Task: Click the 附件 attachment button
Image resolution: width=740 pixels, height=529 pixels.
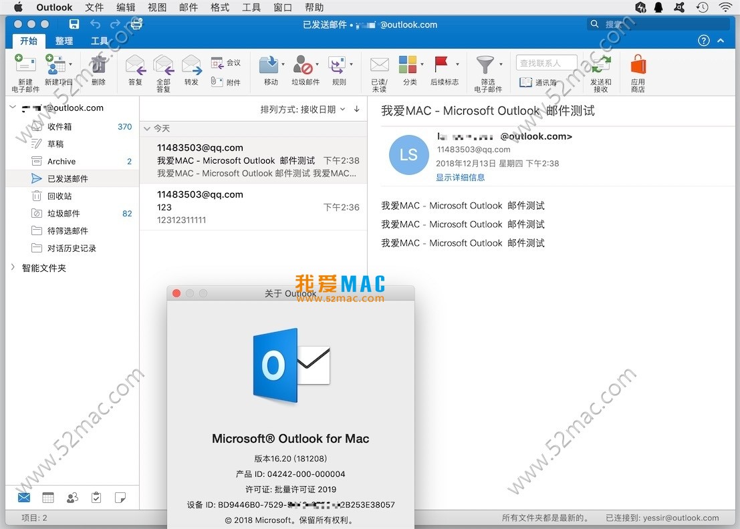Action: point(226,82)
